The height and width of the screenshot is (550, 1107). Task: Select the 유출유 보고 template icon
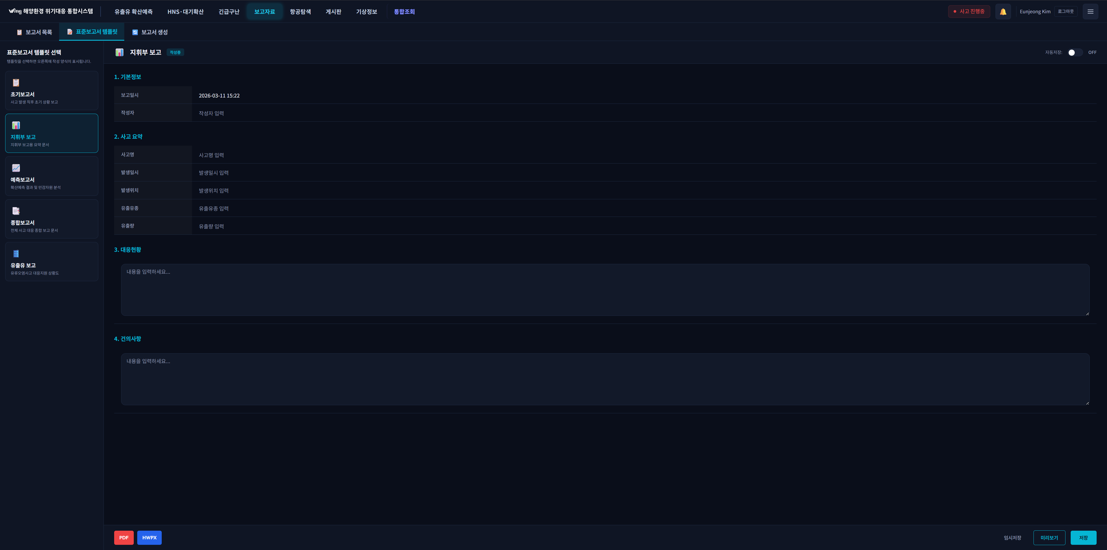[16, 254]
